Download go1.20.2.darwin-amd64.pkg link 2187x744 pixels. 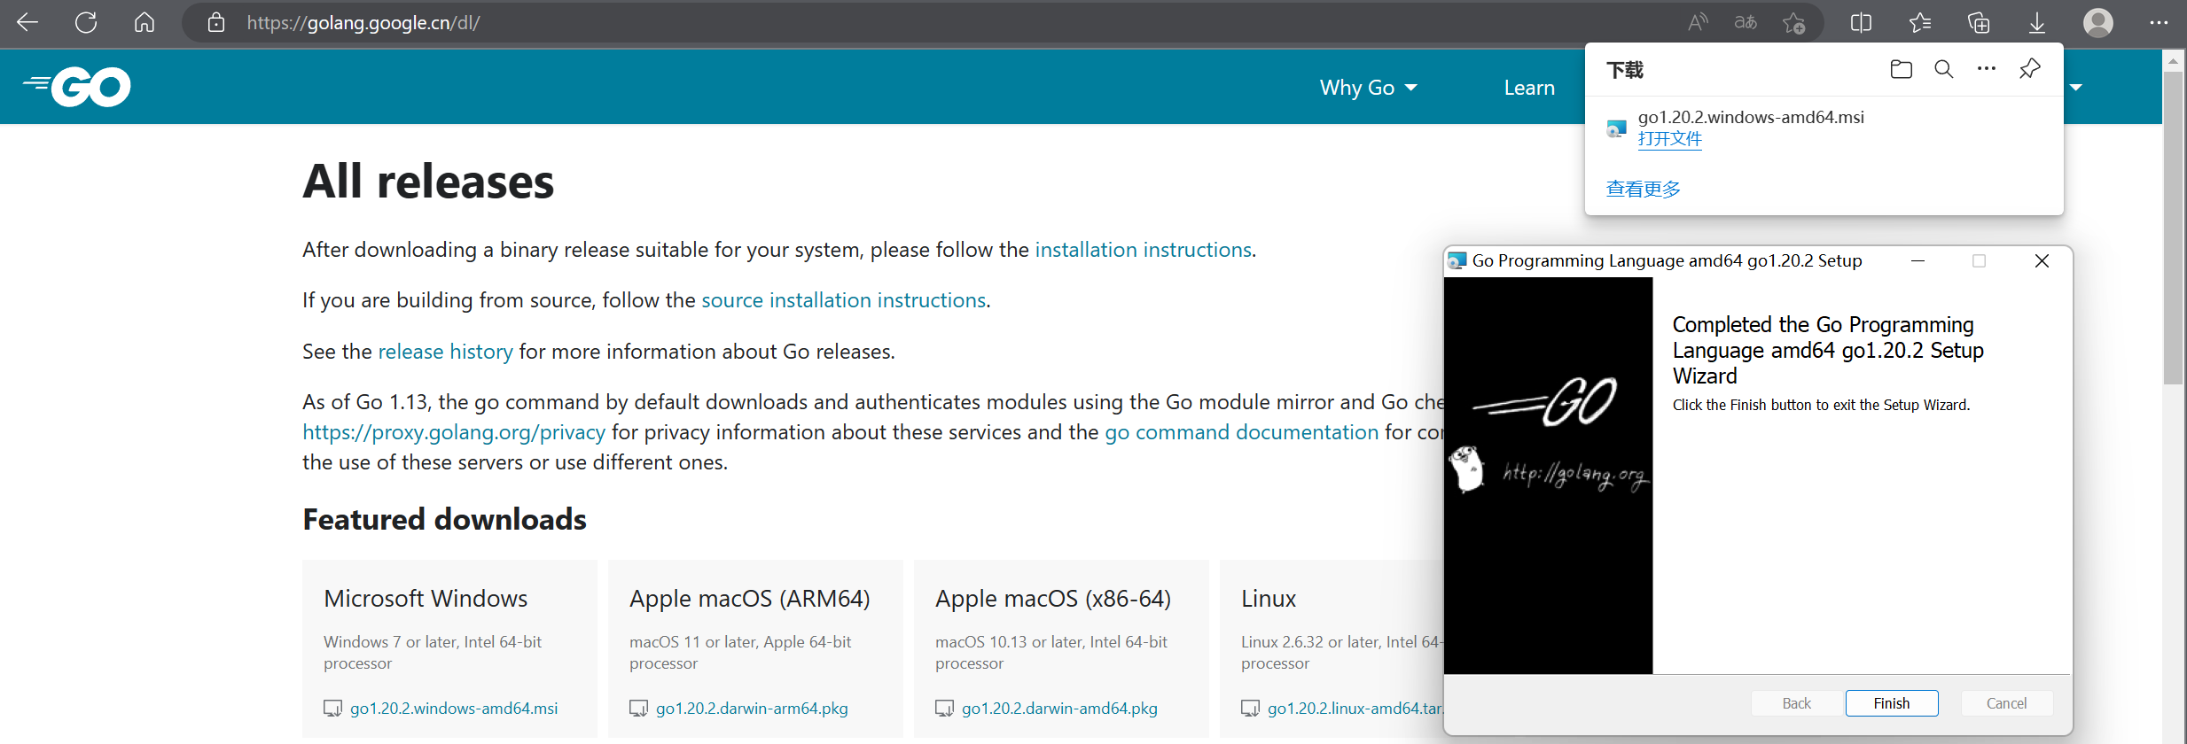tap(1059, 709)
